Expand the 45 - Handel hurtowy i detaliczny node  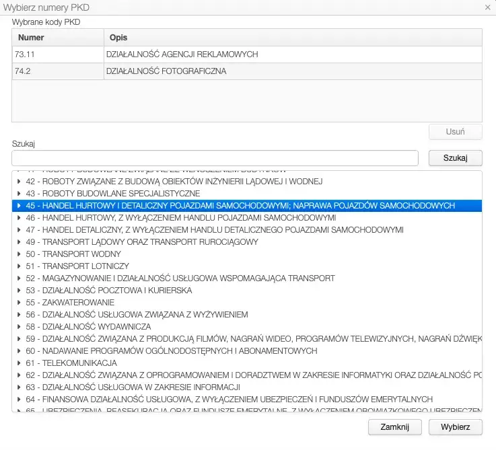[20, 206]
